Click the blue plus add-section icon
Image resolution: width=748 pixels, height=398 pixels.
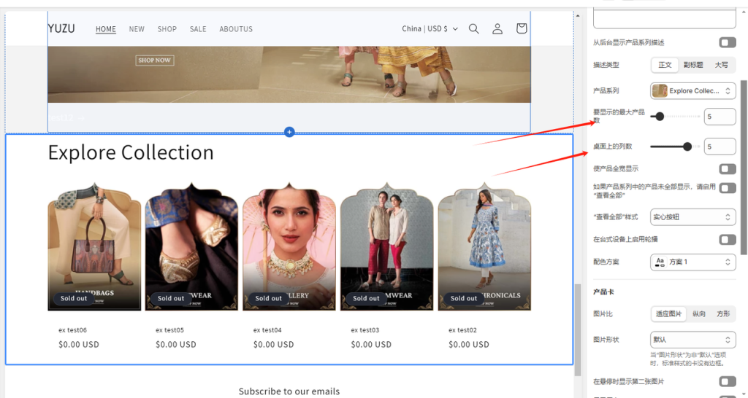(x=289, y=132)
